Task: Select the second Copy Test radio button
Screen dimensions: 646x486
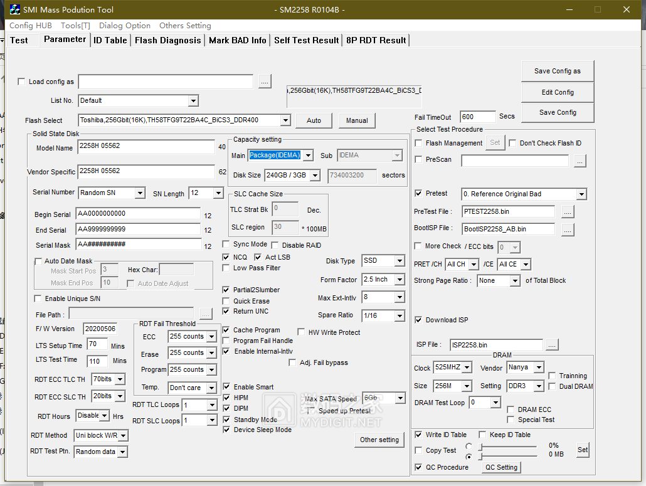Action: click(x=469, y=457)
